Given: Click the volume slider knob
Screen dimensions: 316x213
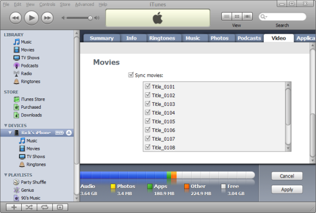Looking at the screenshot, I should (90, 18).
